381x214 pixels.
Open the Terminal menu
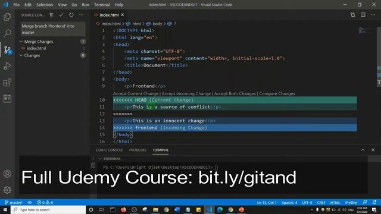102,5
